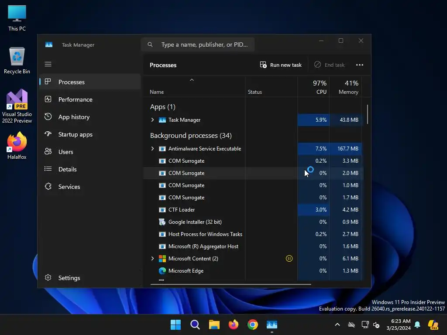Launch Firefox from the taskbar
Image resolution: width=447 pixels, height=335 pixels.
[234, 325]
